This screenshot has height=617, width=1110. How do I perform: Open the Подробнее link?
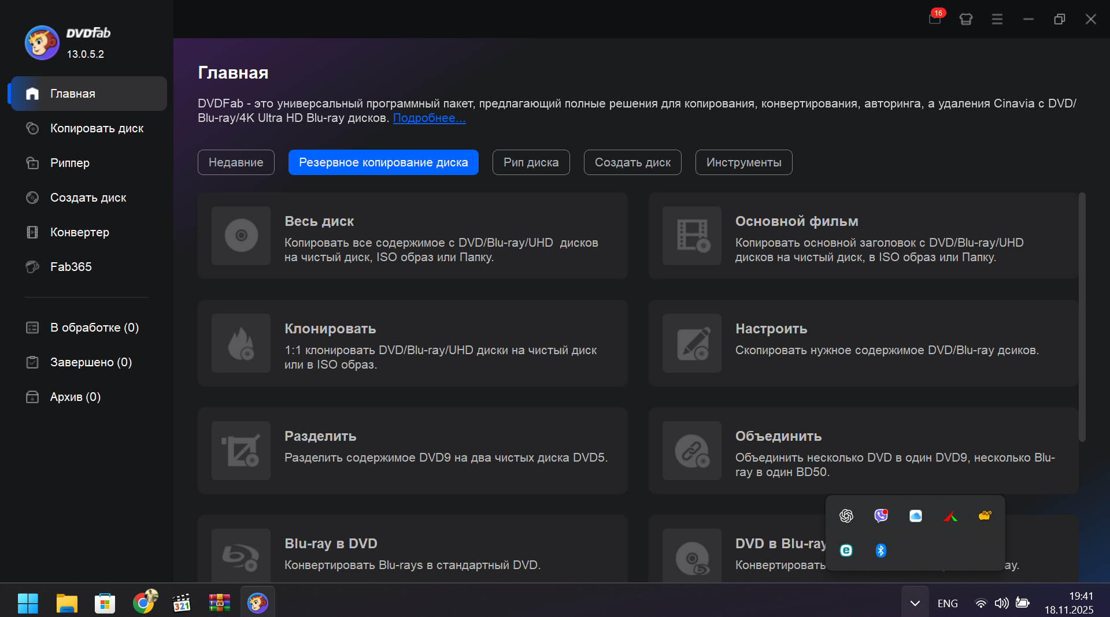(x=429, y=118)
